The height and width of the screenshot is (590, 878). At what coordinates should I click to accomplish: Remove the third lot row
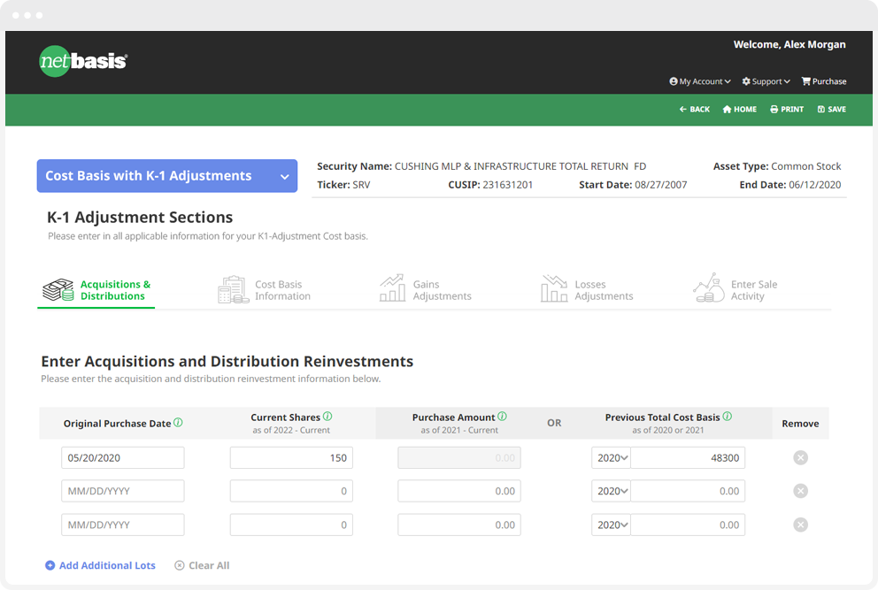[x=801, y=525]
